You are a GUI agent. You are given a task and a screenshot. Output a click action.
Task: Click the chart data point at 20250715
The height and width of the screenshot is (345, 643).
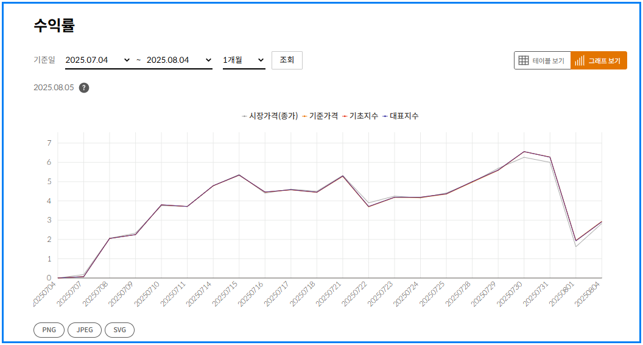tap(239, 175)
